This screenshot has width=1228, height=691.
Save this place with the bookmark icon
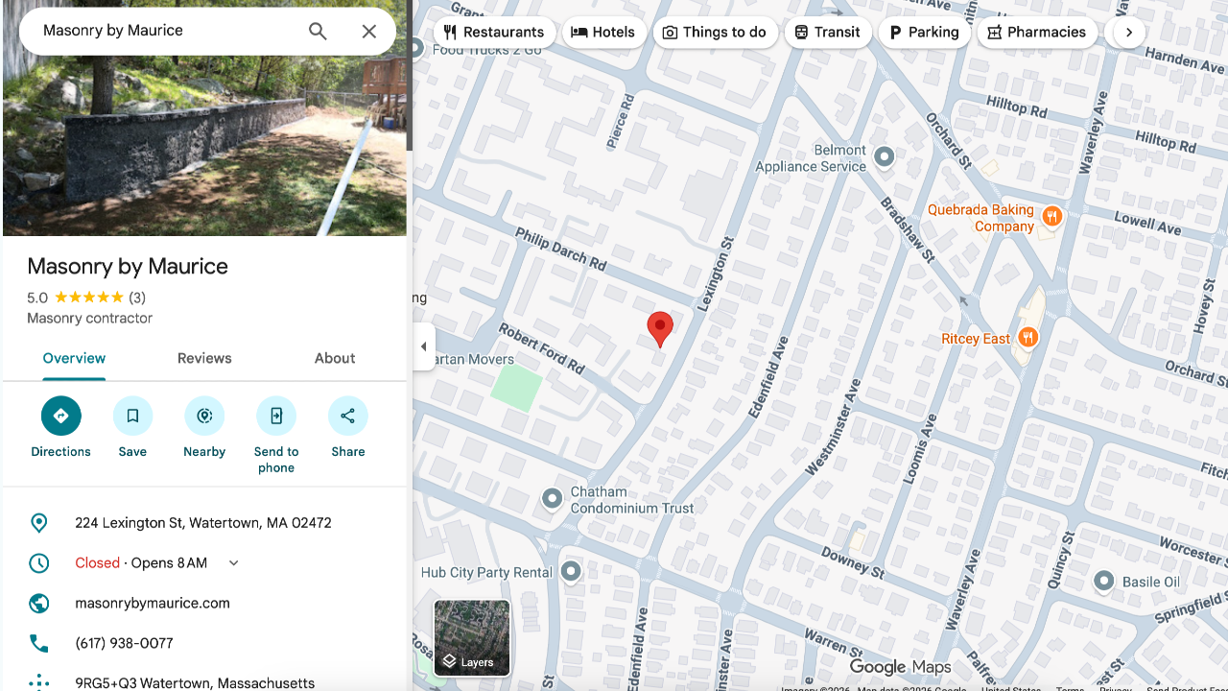pyautogui.click(x=132, y=416)
